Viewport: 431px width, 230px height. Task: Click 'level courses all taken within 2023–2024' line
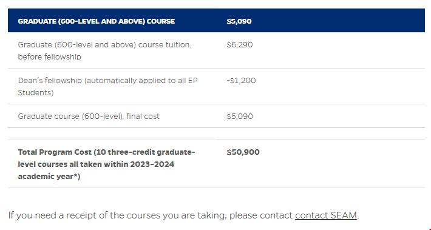[x=96, y=164]
